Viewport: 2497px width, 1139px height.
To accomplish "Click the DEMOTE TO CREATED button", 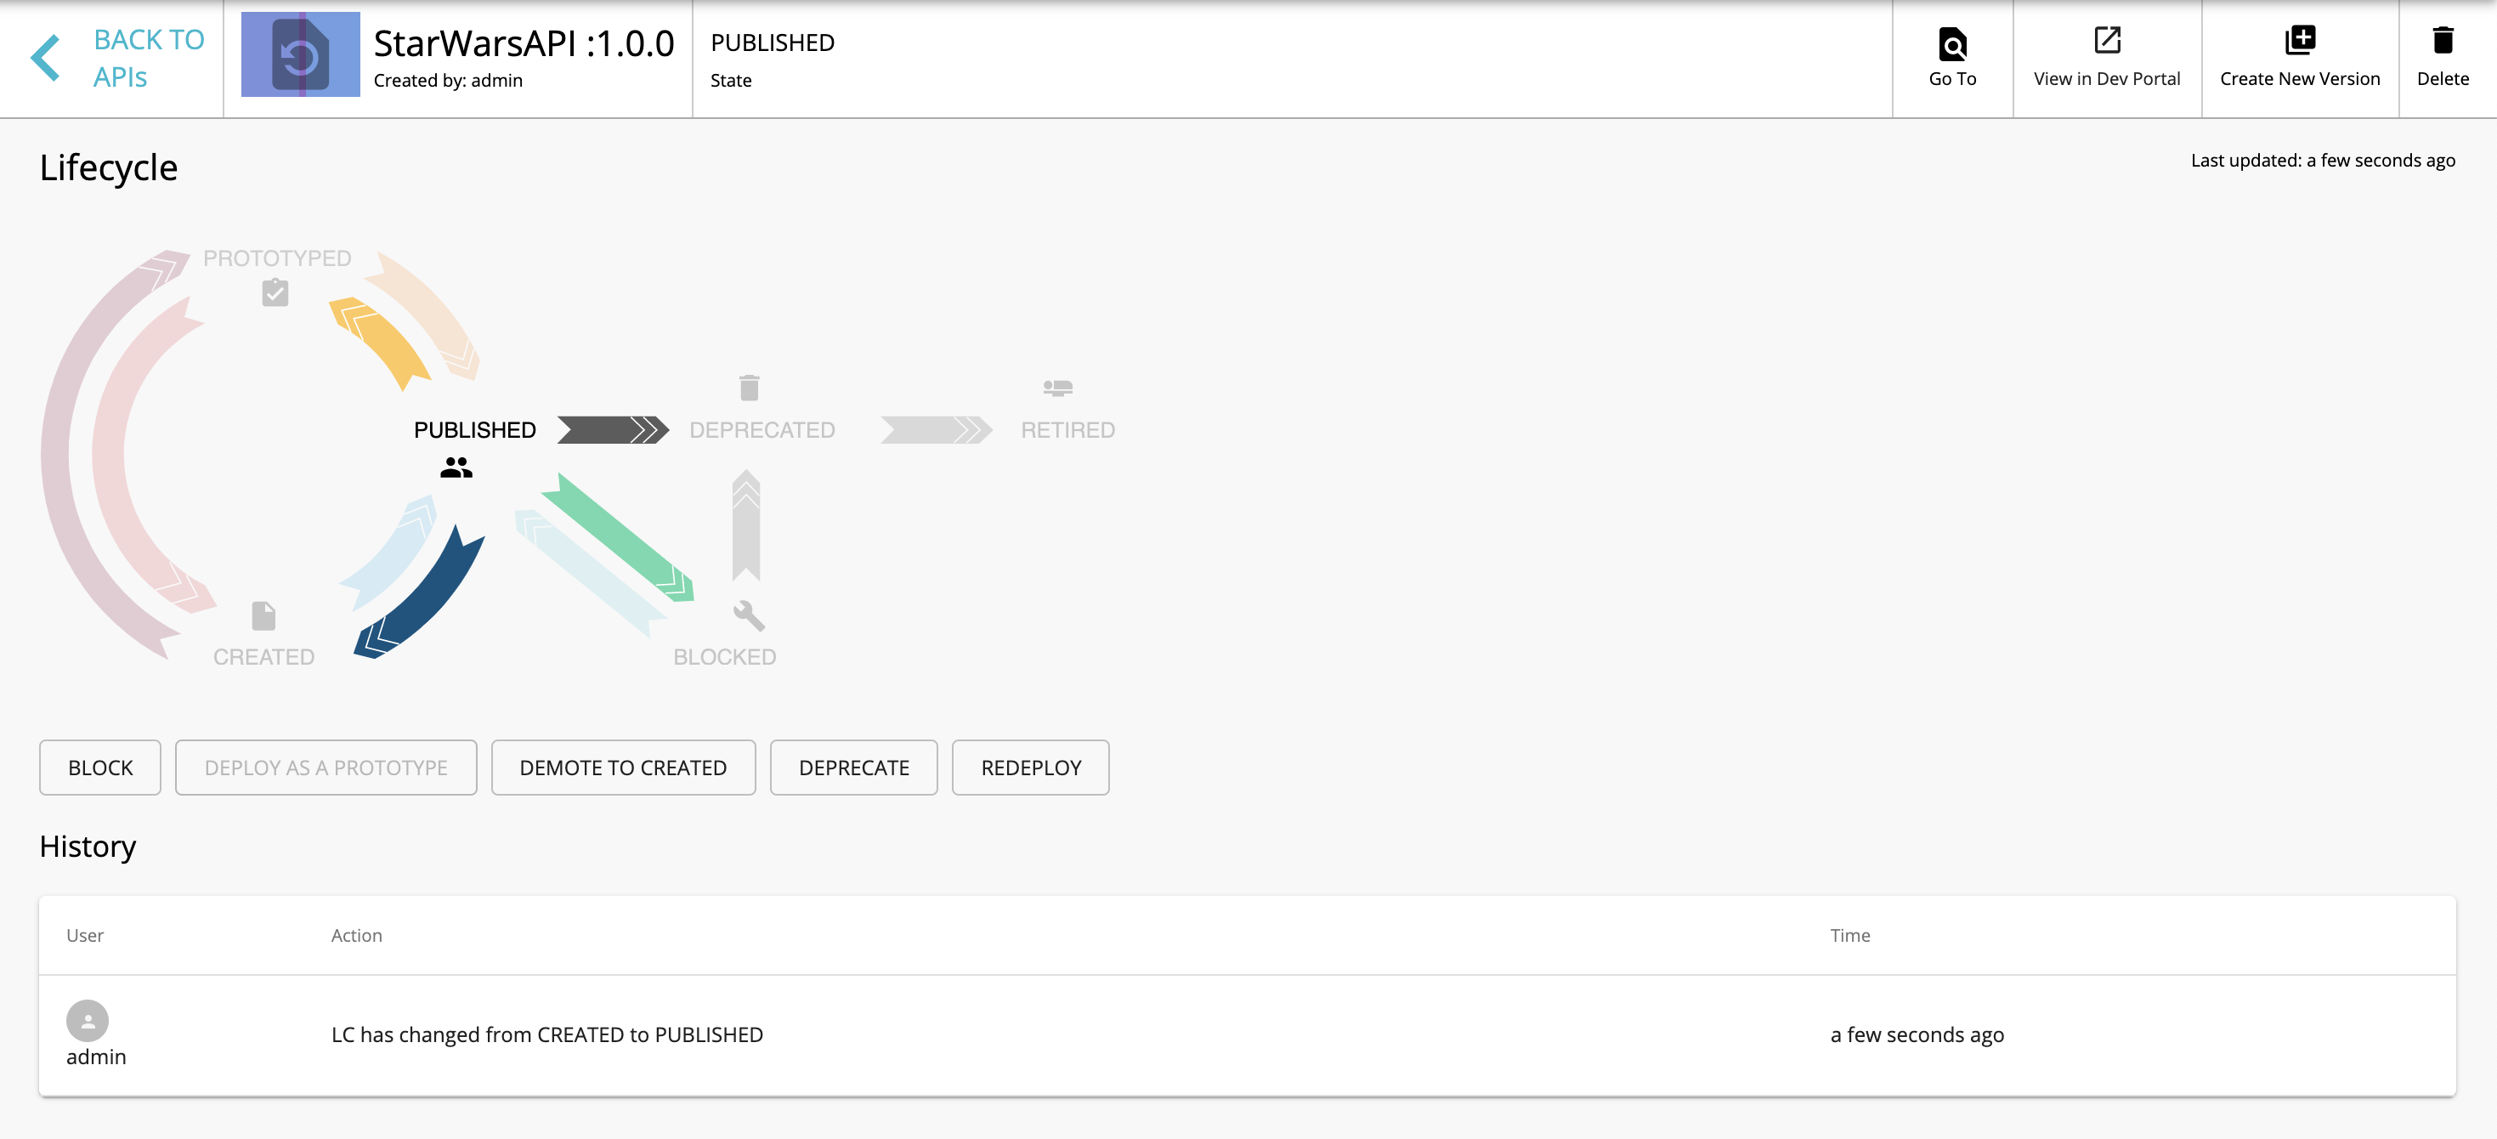I will [x=622, y=767].
